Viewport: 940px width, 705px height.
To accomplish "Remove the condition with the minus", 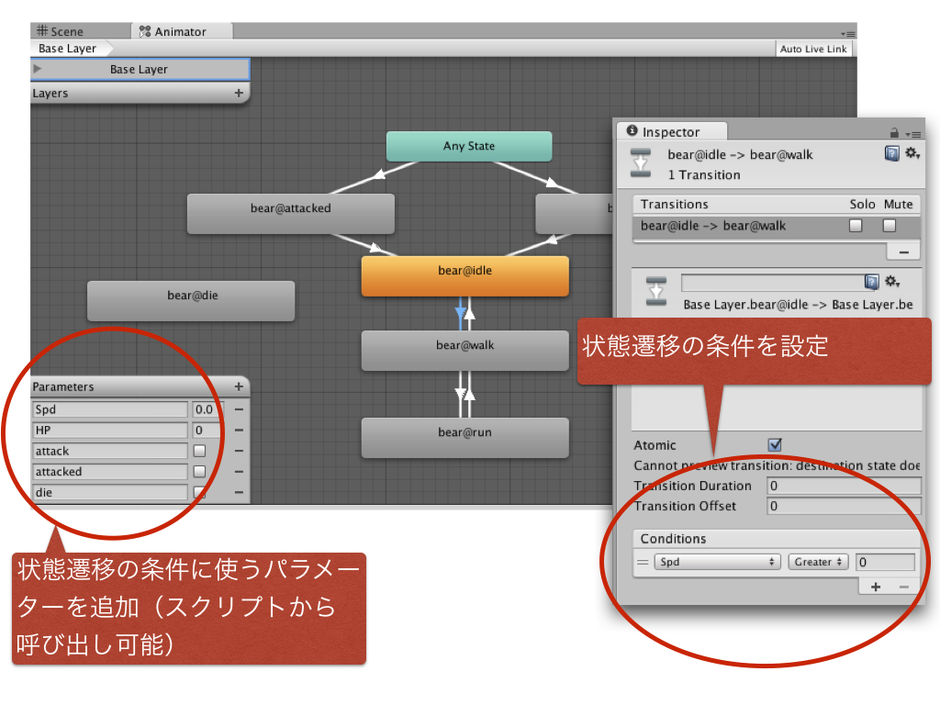I will pyautogui.click(x=904, y=587).
